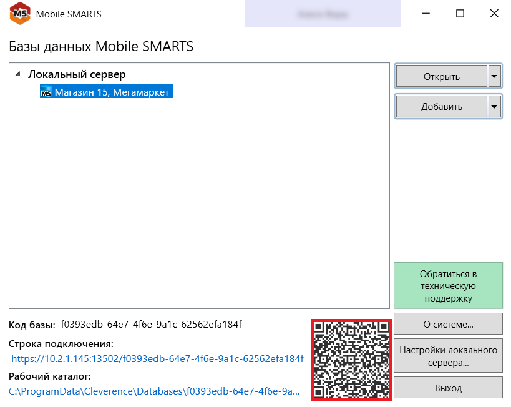Screen dimensions: 511x407
Task: Open Настройки локального сервера...
Action: coord(448,356)
